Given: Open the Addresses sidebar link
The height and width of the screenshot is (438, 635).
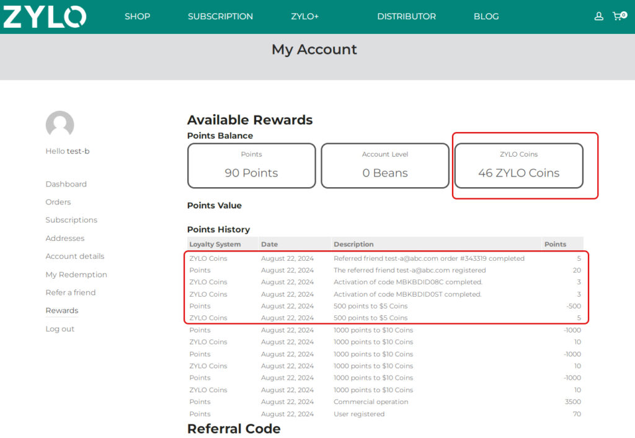Looking at the screenshot, I should click(64, 239).
